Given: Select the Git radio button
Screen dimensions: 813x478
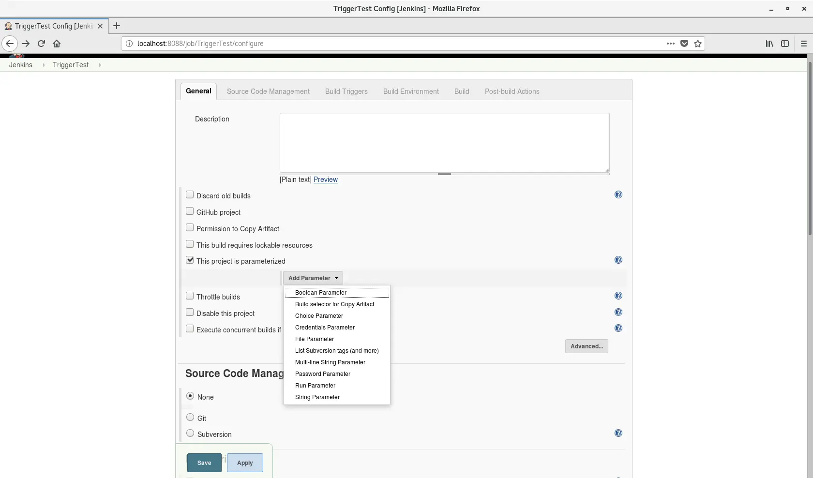Looking at the screenshot, I should [190, 417].
